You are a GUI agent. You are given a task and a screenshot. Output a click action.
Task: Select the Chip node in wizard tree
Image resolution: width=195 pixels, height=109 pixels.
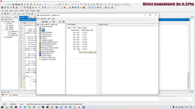coord(43,28)
